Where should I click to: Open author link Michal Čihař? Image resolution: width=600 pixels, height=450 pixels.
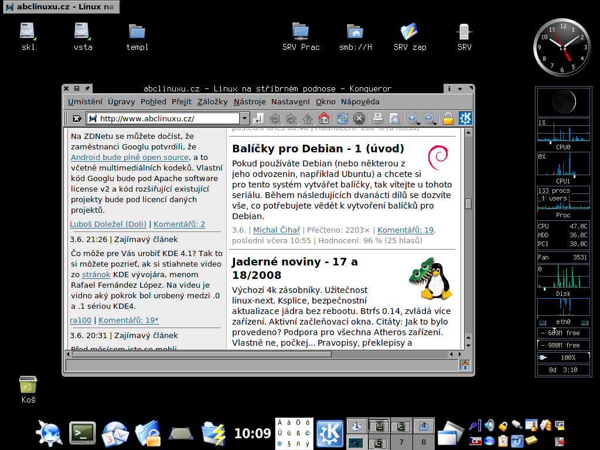(x=277, y=230)
